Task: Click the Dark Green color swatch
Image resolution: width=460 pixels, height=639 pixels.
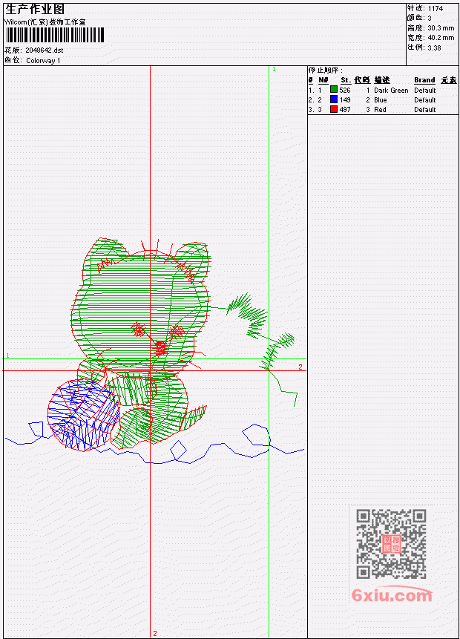Action: [334, 90]
